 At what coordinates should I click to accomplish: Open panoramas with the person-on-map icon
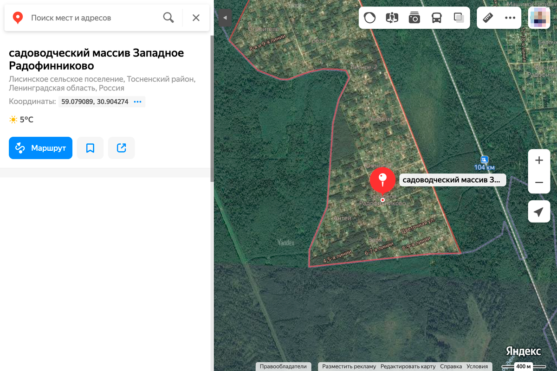click(392, 18)
